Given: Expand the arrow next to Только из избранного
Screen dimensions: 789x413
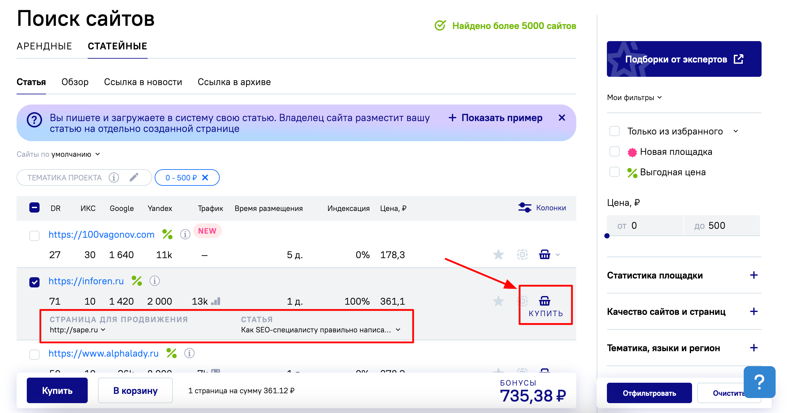Looking at the screenshot, I should [736, 131].
